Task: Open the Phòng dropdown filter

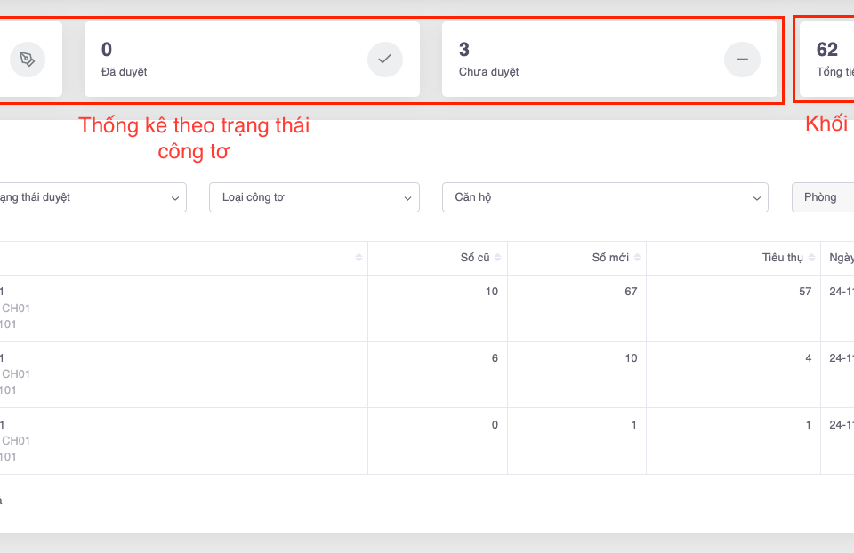Action: [x=823, y=197]
